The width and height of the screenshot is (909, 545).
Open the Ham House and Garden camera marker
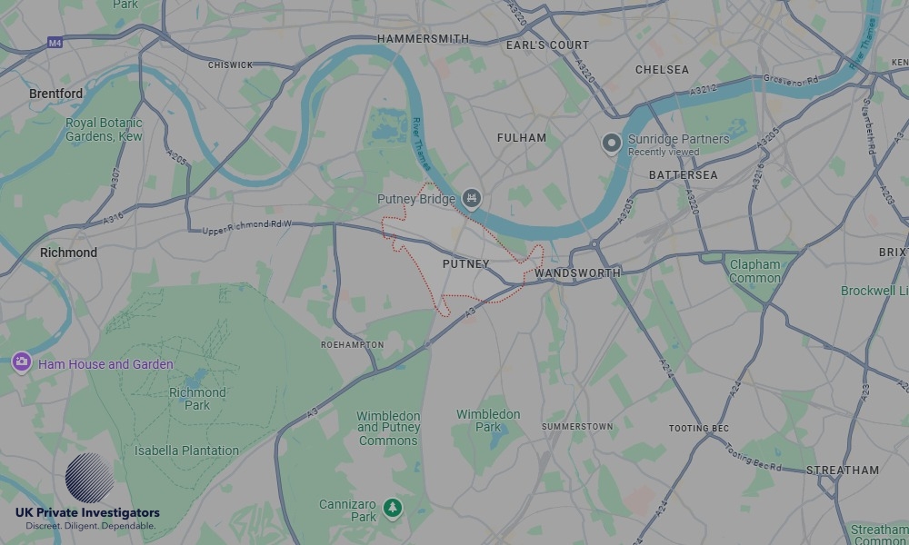(x=22, y=362)
